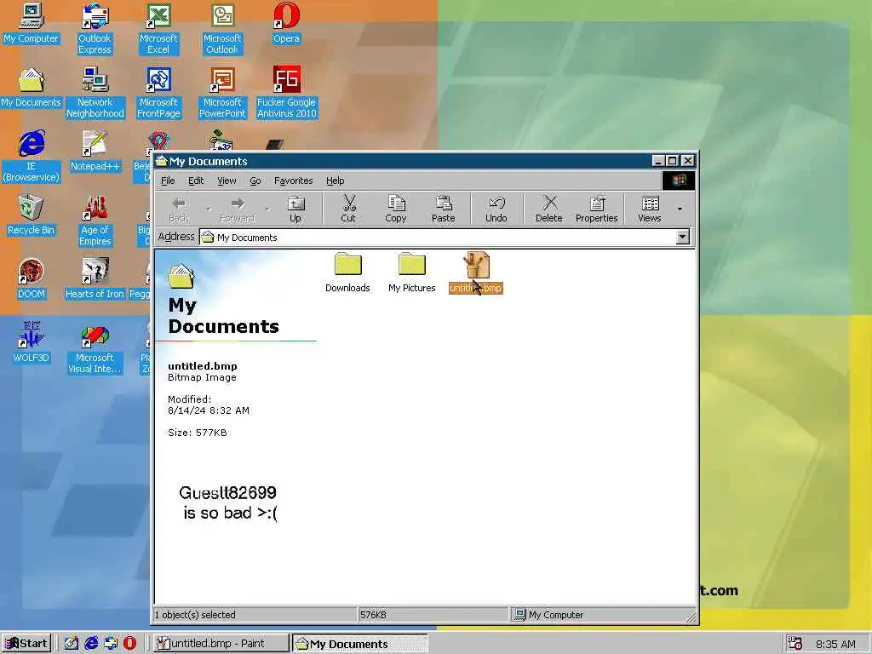This screenshot has width=872, height=654.
Task: Click the Start button
Action: [26, 644]
